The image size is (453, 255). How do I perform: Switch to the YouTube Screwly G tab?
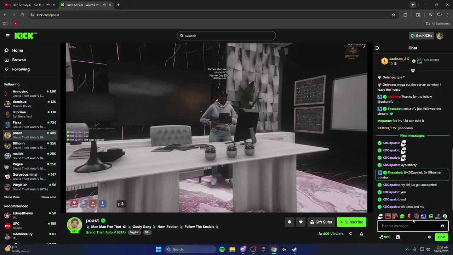[x=30, y=5]
